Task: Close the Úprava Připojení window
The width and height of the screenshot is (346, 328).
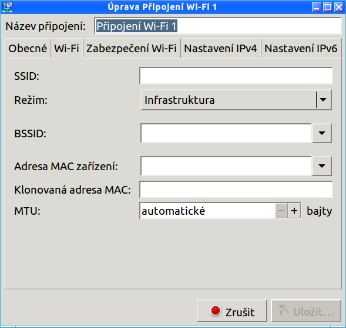Action: [x=339, y=7]
